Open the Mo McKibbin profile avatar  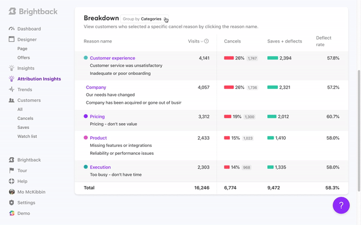click(x=11, y=192)
